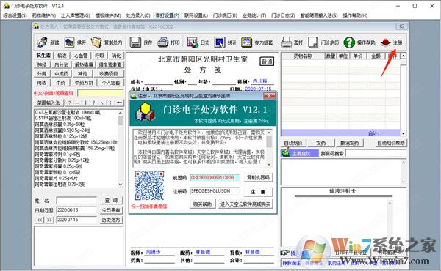Open the 套打设置(P) menu

(168, 15)
